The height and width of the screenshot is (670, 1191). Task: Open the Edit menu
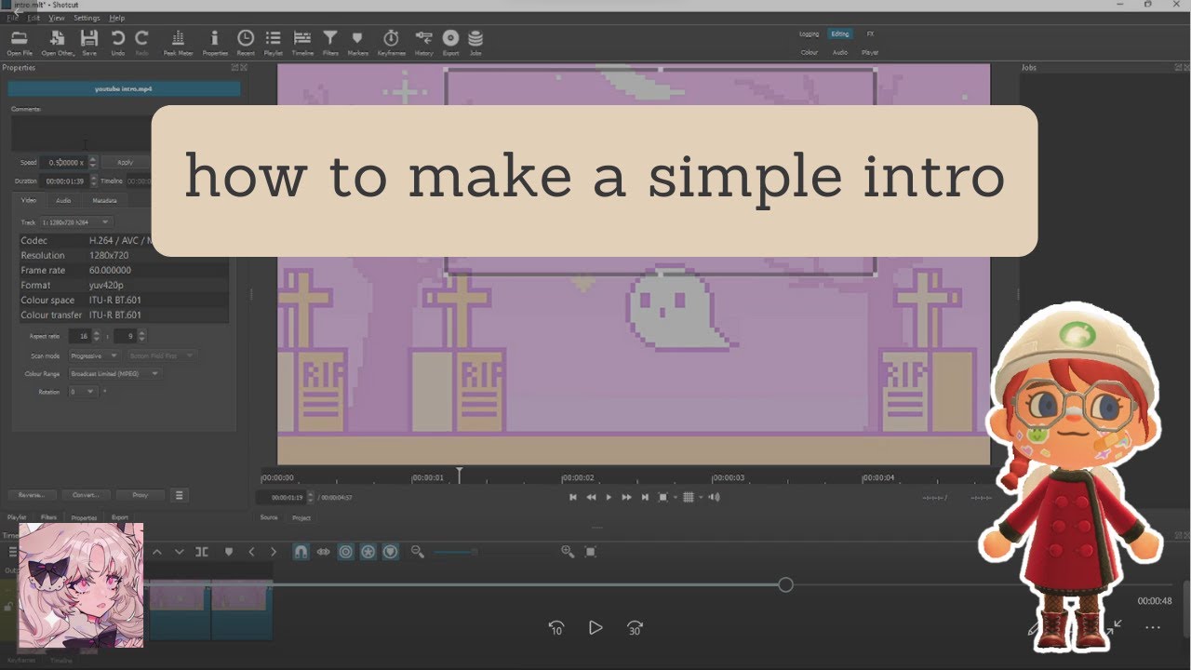(x=33, y=18)
